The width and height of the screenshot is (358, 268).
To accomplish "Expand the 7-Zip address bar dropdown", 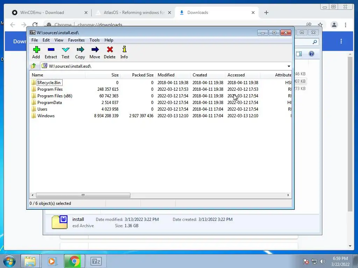I will [288, 66].
